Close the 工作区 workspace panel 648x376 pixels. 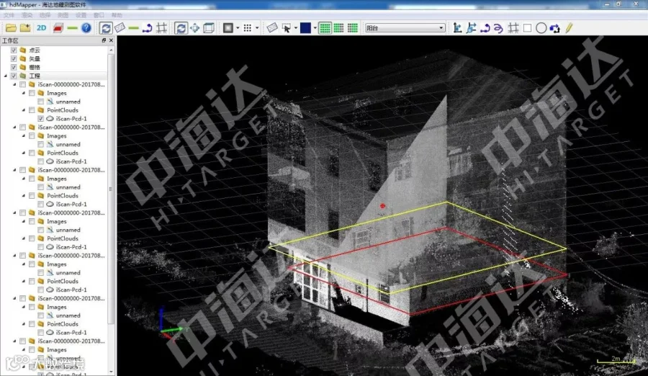tap(111, 40)
